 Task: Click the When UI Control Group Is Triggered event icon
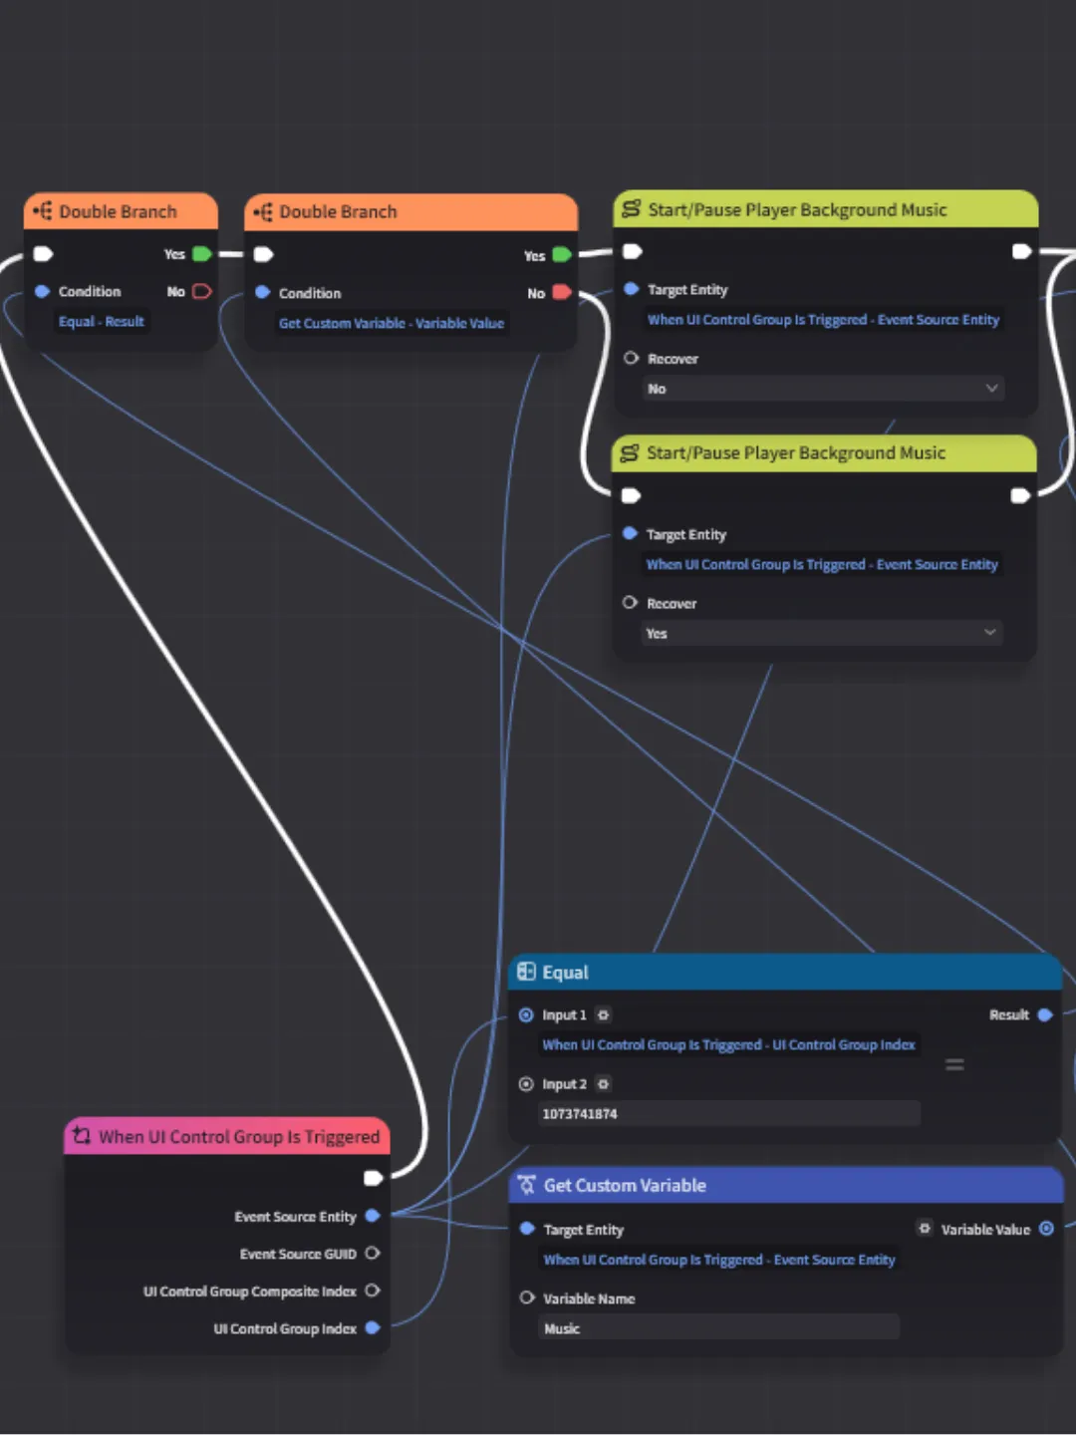(x=82, y=1136)
